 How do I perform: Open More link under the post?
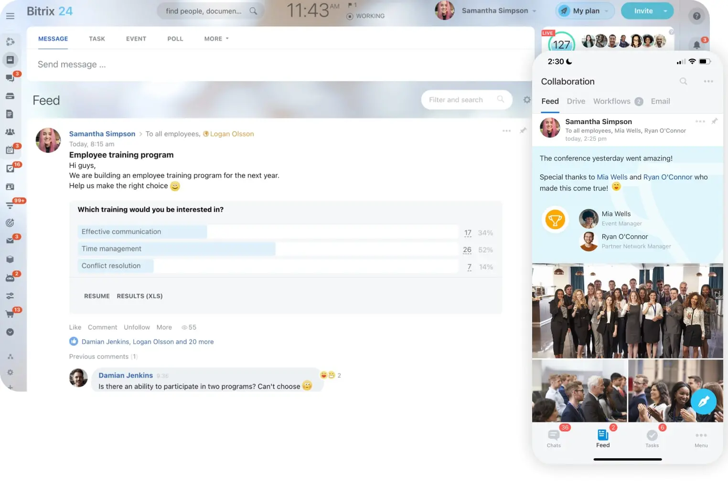pyautogui.click(x=164, y=327)
